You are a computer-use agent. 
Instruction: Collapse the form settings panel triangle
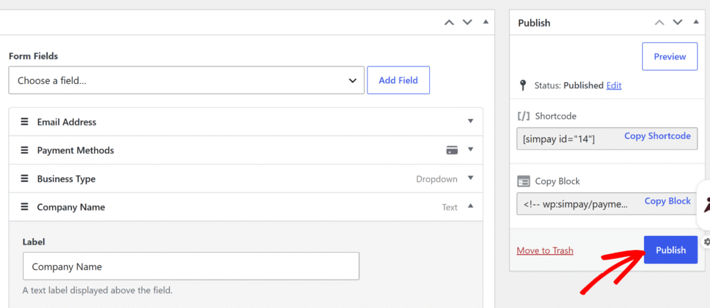pyautogui.click(x=486, y=21)
